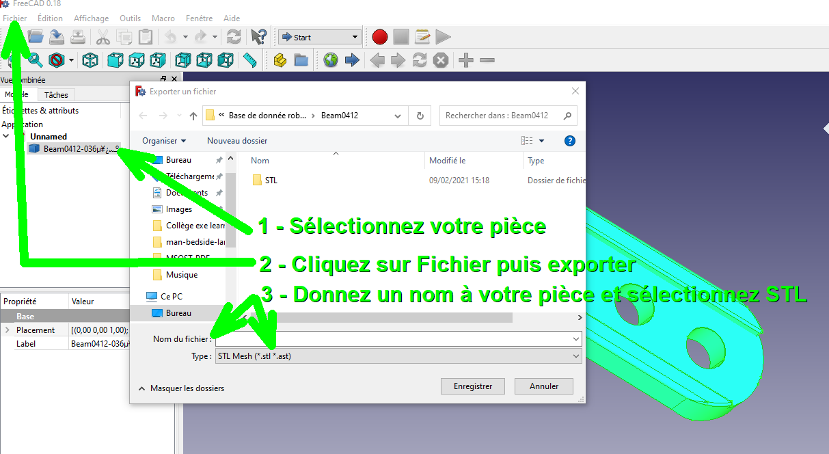Viewport: 829px width, 454px height.
Task: Click the refresh icon in main toolbar
Action: [x=234, y=37]
